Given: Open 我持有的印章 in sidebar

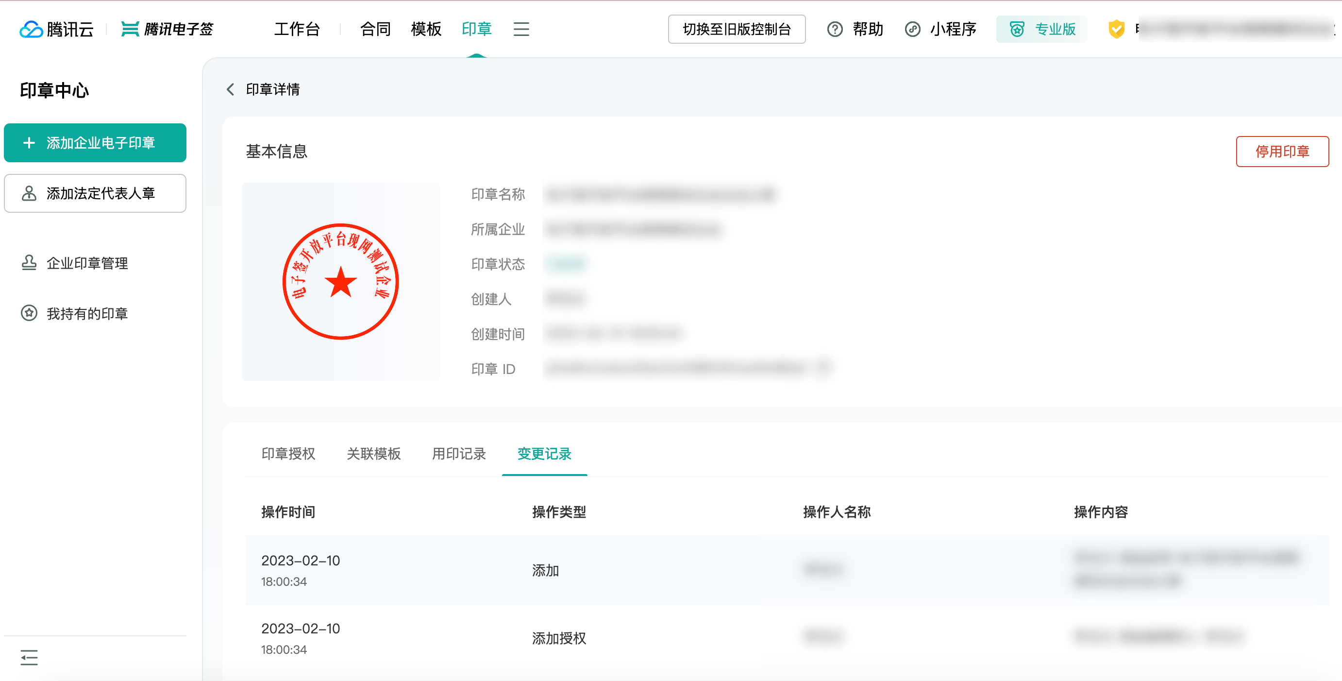Looking at the screenshot, I should pos(87,313).
